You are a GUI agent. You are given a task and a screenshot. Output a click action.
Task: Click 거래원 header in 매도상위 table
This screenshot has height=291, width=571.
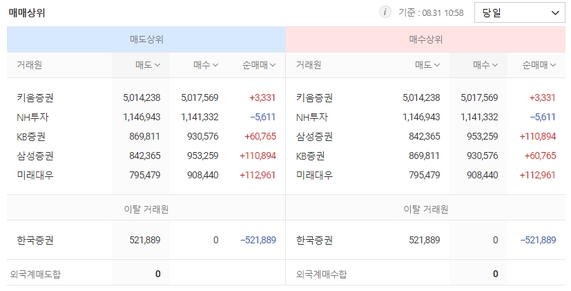pyautogui.click(x=29, y=65)
